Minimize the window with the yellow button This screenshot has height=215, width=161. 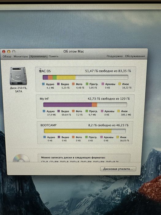click(9, 52)
